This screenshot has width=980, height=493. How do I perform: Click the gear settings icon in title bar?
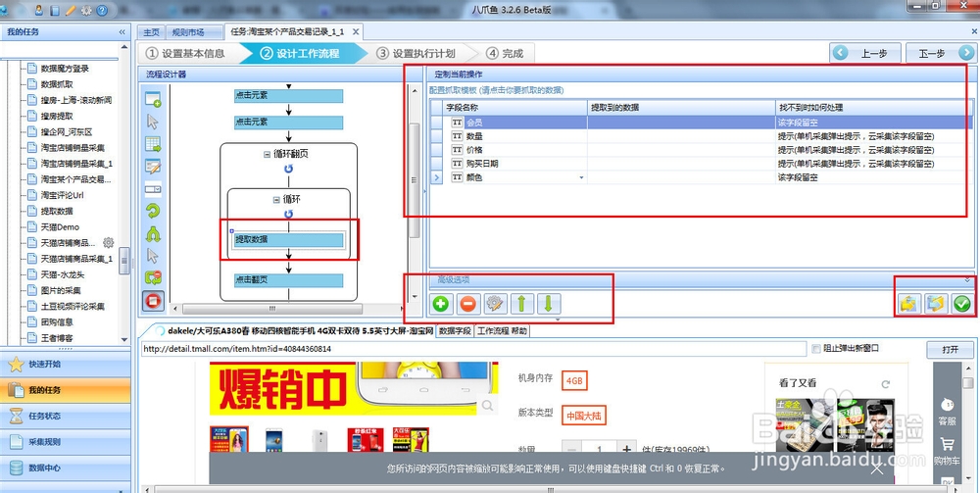tap(86, 10)
